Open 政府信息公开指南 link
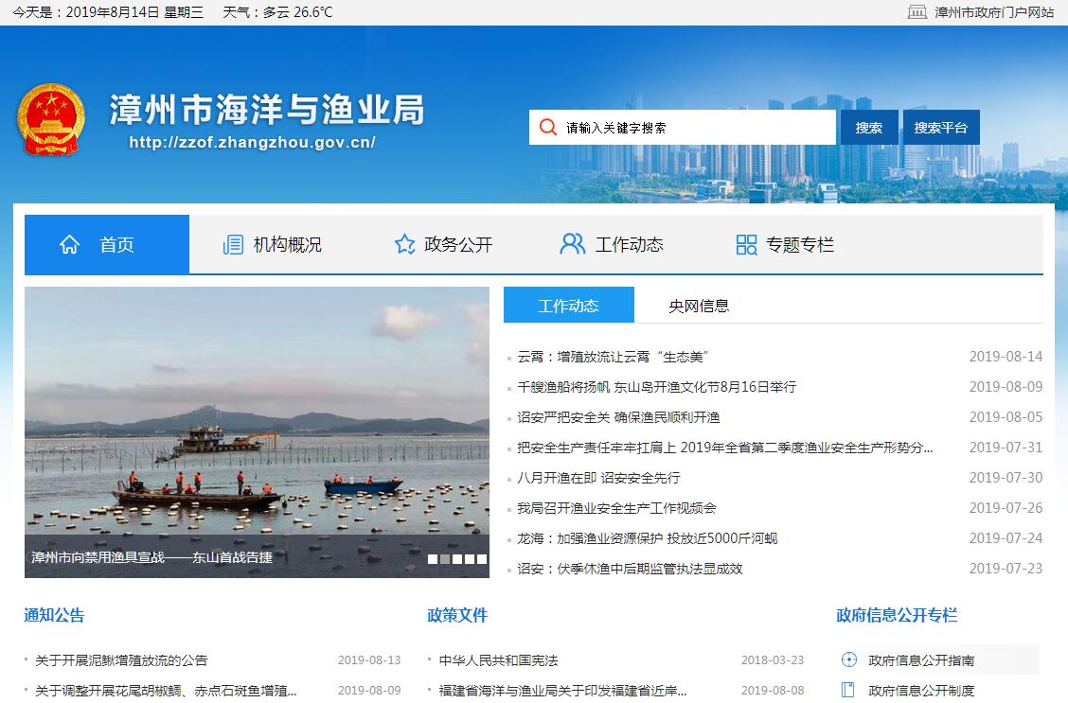The image size is (1068, 703). (921, 660)
